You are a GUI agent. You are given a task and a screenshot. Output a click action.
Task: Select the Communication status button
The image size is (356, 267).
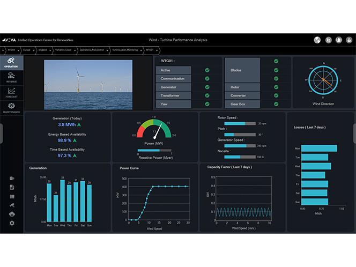[x=174, y=79]
